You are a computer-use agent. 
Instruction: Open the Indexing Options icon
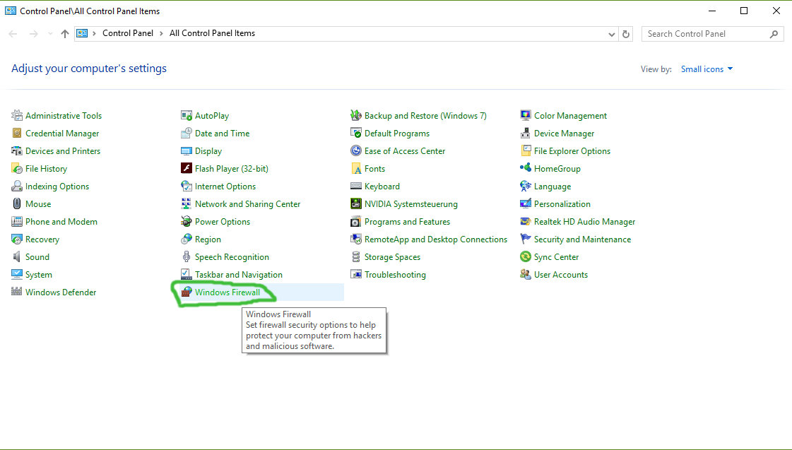[x=17, y=186]
